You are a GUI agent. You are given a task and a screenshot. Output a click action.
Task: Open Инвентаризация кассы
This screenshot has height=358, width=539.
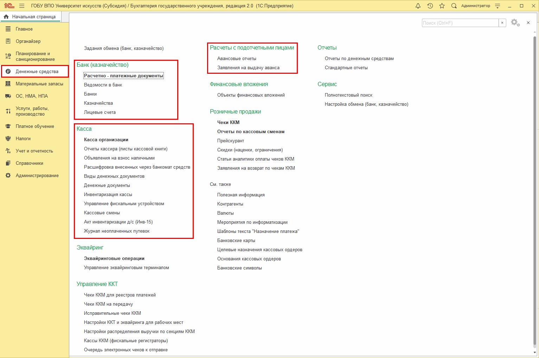click(108, 194)
